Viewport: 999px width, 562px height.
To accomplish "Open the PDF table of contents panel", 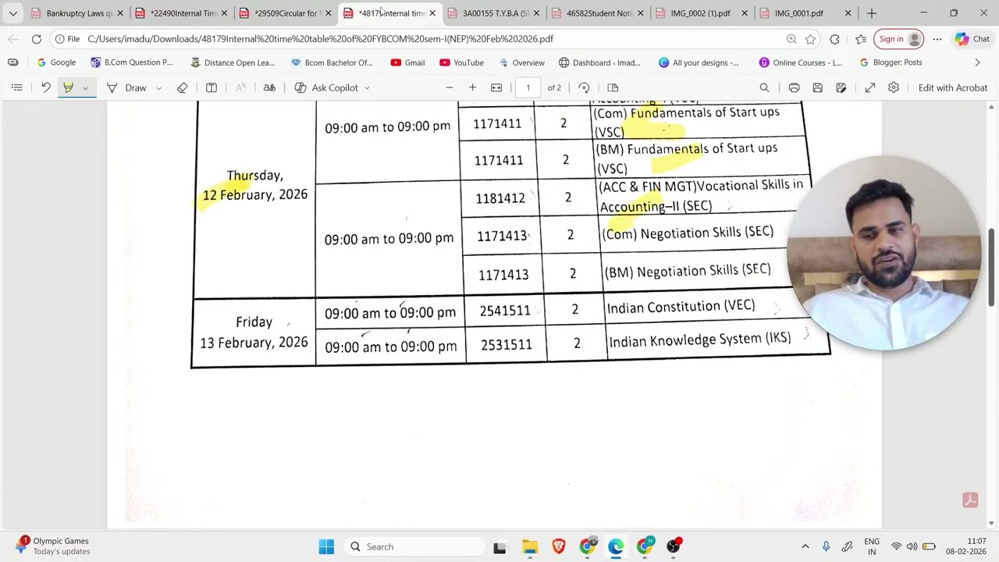I will [x=16, y=87].
